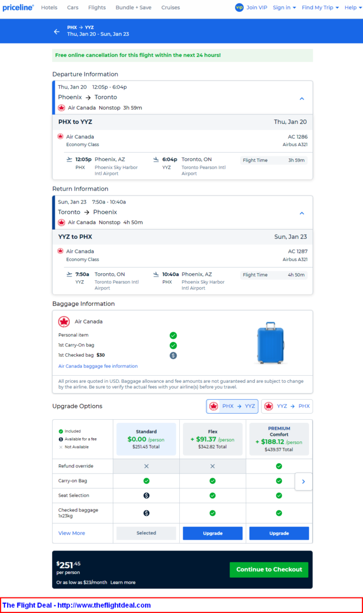Viewport: 363px width, 613px height.
Task: Switch to YYZ → PHX upgrade tab
Action: click(287, 406)
